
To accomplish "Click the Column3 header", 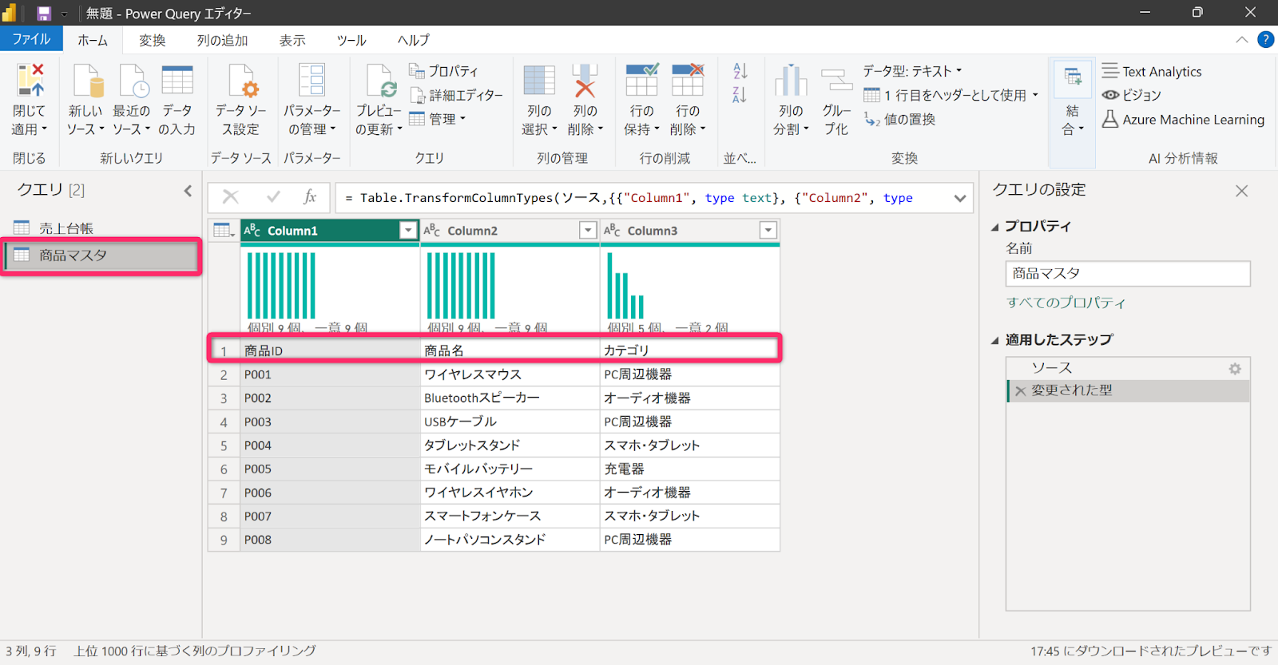I will [x=690, y=231].
